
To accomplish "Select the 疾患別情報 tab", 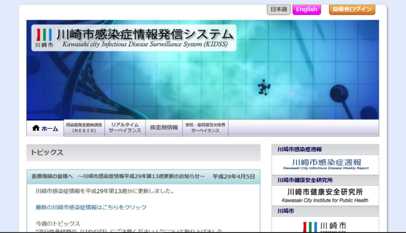I will click(x=164, y=128).
